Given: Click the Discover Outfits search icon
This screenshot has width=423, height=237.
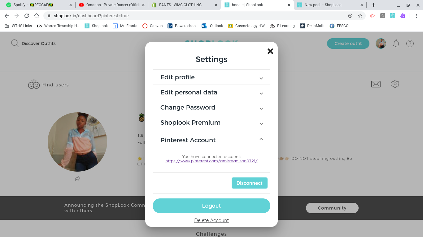Looking at the screenshot, I should click(15, 44).
